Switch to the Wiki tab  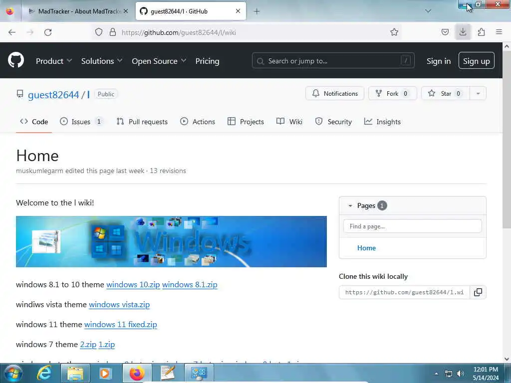click(x=289, y=122)
